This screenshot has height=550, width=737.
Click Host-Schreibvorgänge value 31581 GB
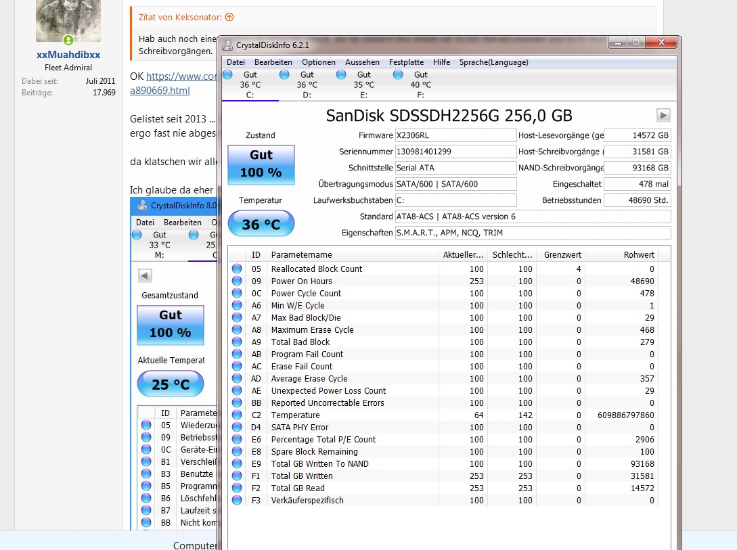pos(638,152)
